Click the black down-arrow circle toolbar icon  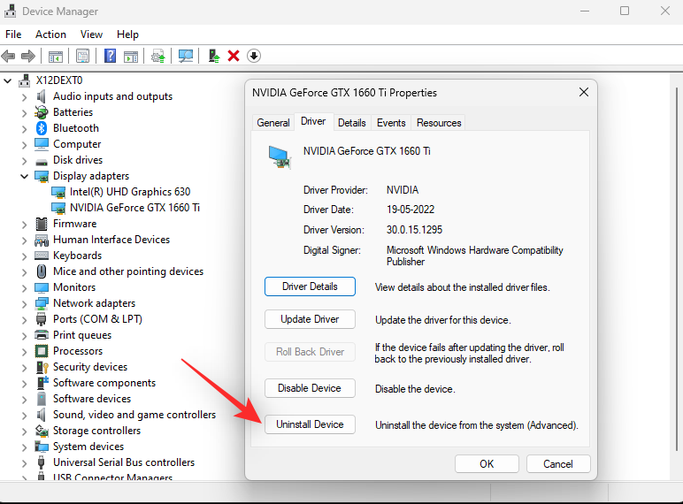point(254,56)
